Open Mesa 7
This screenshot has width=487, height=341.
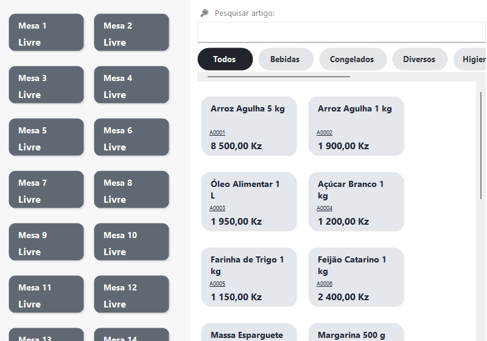(x=46, y=189)
